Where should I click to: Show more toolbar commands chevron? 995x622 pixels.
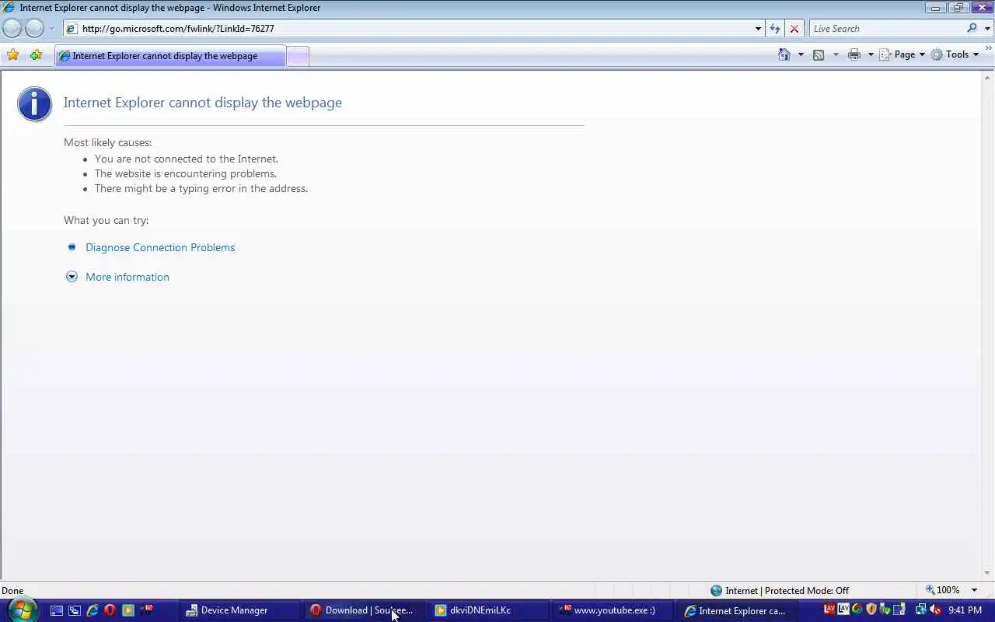tap(989, 50)
